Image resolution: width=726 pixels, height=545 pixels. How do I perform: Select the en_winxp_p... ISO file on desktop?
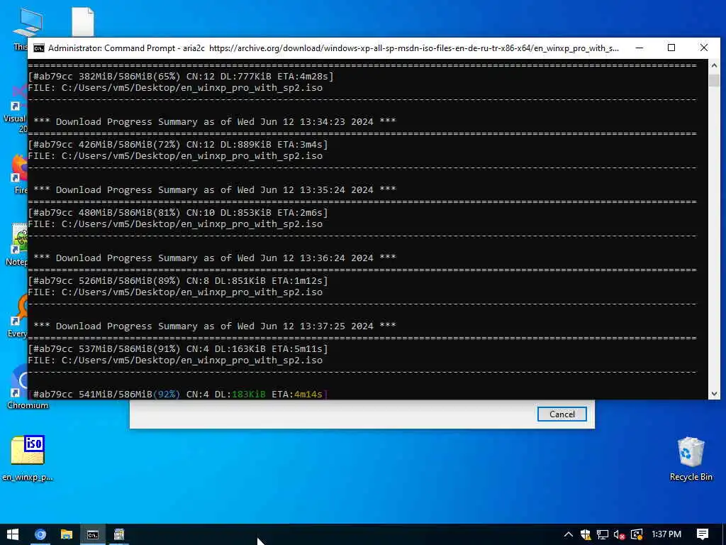pyautogui.click(x=28, y=458)
